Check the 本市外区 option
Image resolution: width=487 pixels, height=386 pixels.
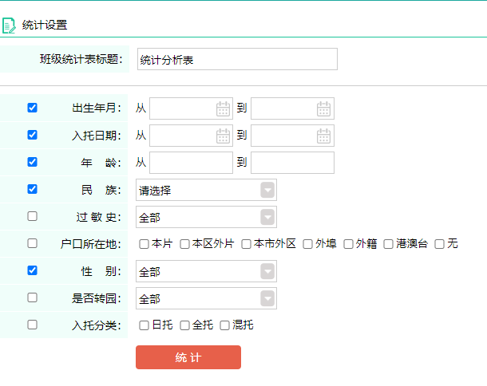pos(246,244)
